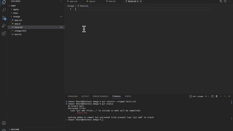Open app.js in the file tree

(x=36, y=24)
